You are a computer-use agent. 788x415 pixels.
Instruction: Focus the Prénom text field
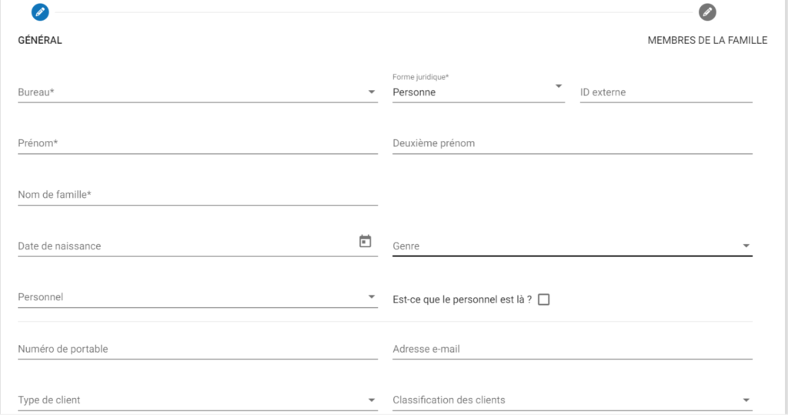197,144
